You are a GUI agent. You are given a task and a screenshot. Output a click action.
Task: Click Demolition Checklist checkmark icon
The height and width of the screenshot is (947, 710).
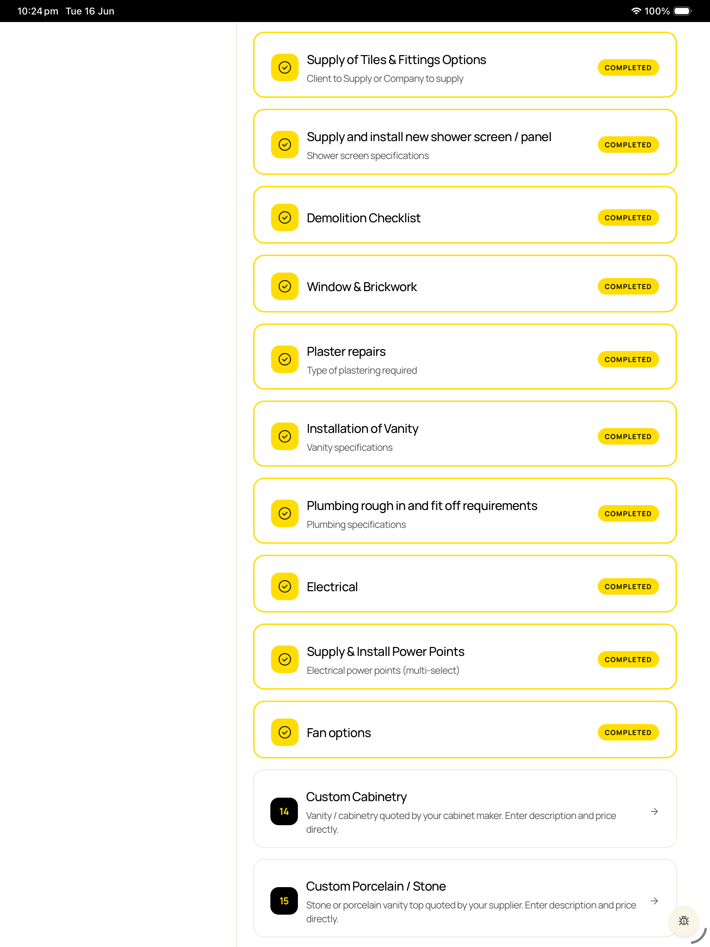tap(284, 217)
